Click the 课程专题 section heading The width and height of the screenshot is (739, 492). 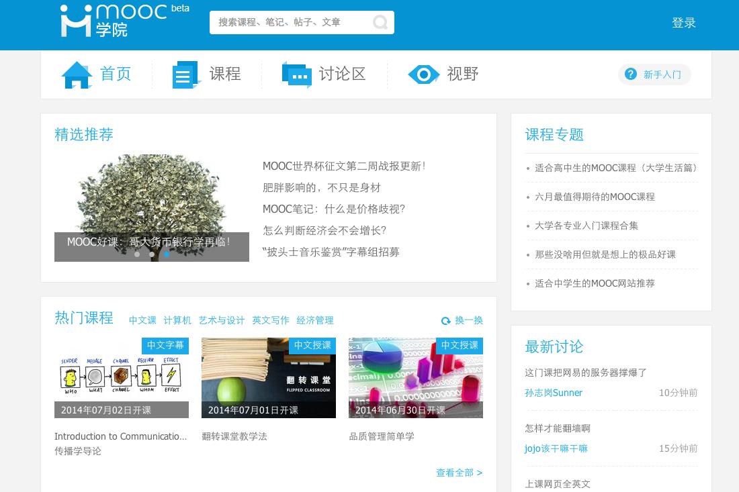[554, 134]
